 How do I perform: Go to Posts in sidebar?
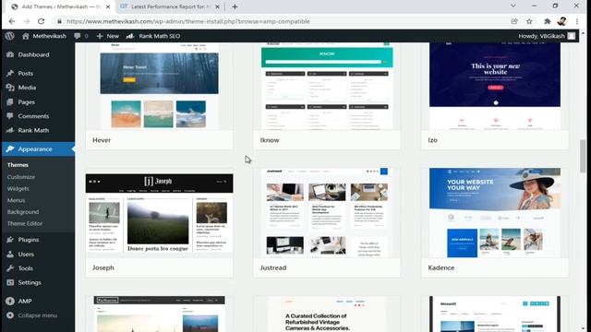tap(25, 74)
